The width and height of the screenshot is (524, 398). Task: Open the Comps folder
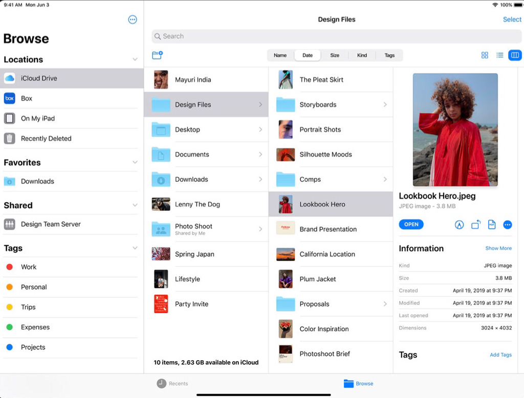click(331, 180)
